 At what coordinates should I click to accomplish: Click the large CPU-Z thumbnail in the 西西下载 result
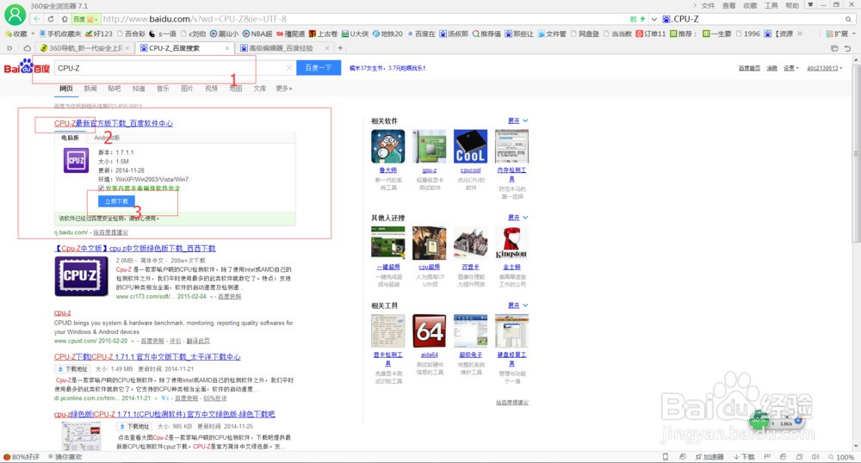pos(81,276)
